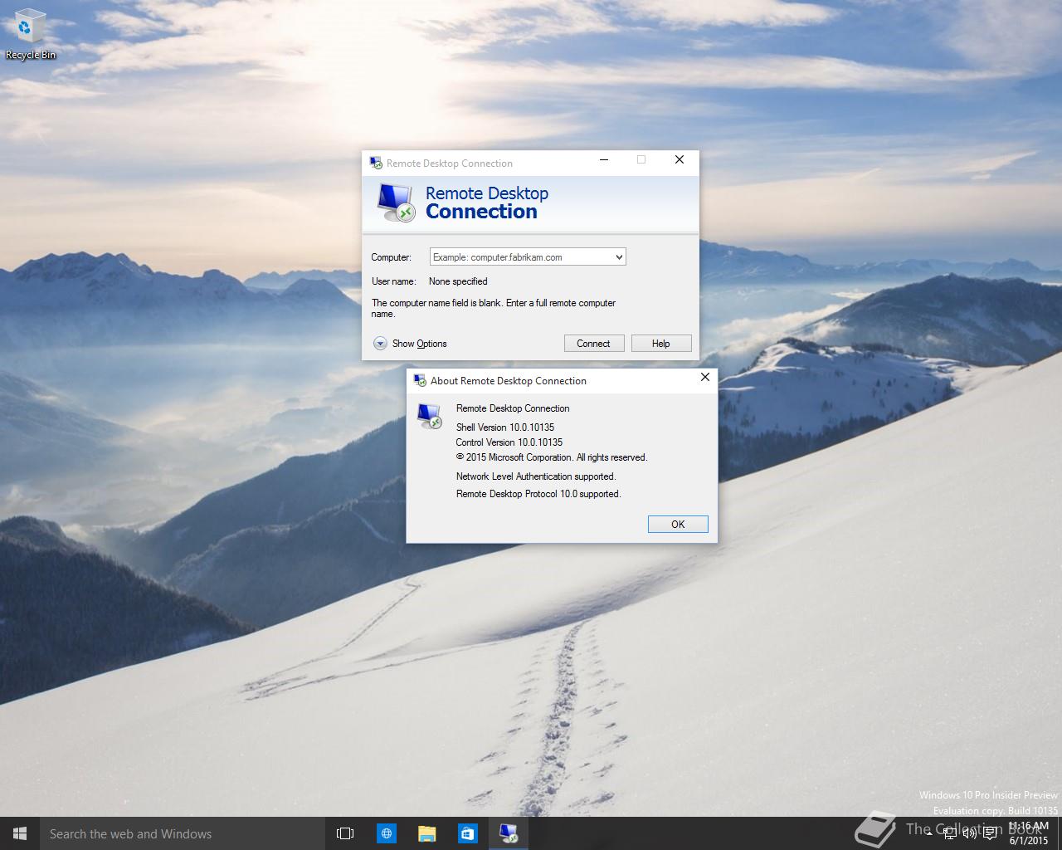
Task: Click OK in the About dialog
Action: [678, 524]
